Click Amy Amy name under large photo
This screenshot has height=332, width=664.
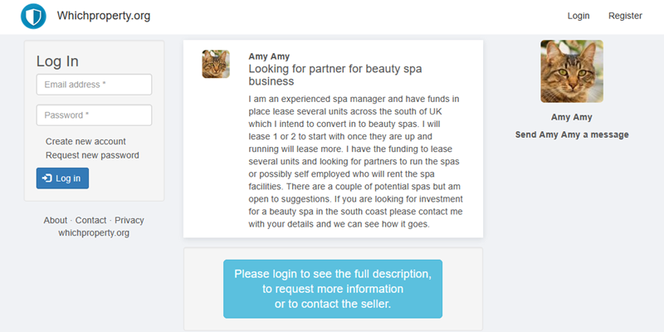pyautogui.click(x=572, y=117)
